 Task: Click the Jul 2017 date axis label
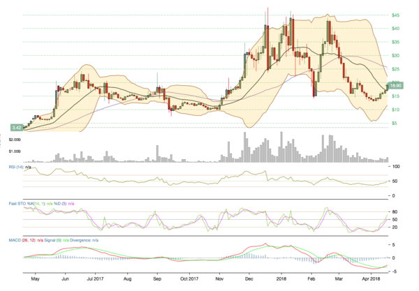pyautogui.click(x=96, y=279)
